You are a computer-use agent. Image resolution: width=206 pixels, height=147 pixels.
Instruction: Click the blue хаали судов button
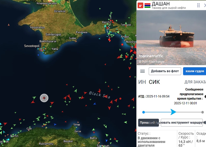195,71
